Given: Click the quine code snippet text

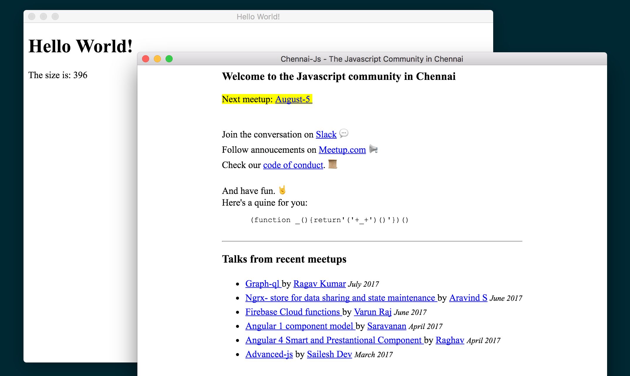Looking at the screenshot, I should click(x=329, y=220).
